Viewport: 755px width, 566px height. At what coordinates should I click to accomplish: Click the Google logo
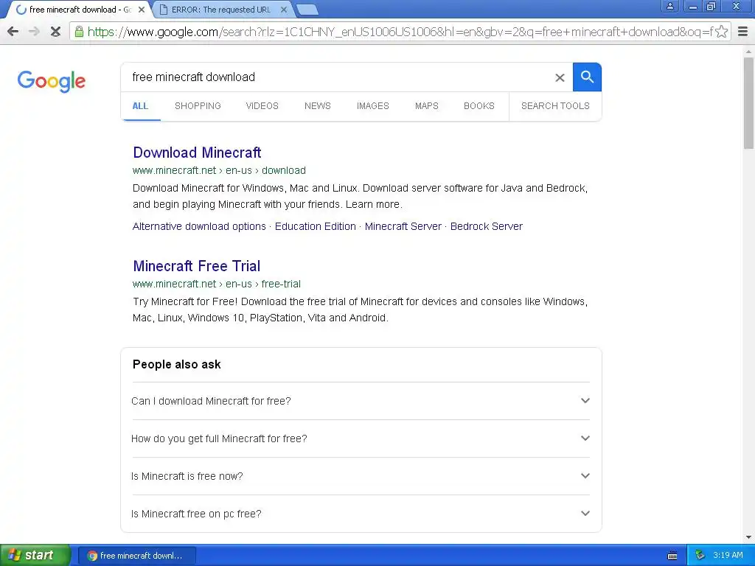[x=52, y=81]
